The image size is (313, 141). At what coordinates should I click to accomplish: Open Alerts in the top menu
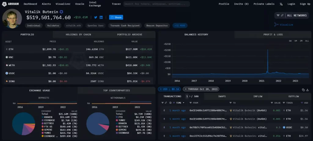pyautogui.click(x=46, y=4)
